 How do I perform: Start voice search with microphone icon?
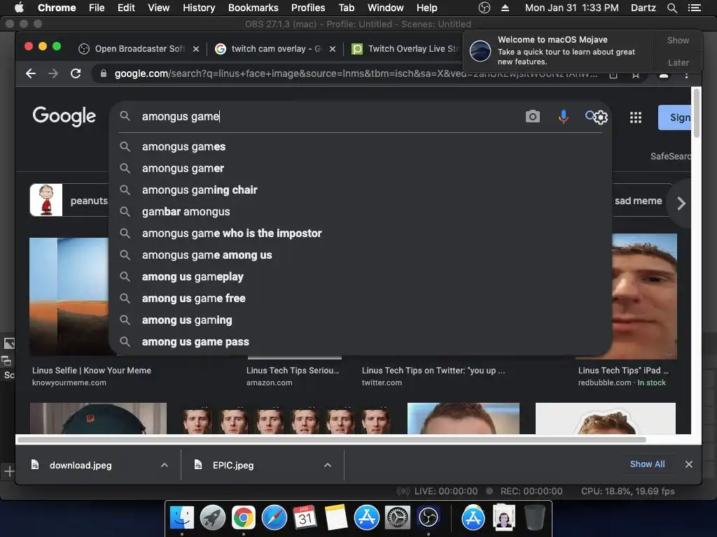click(564, 117)
